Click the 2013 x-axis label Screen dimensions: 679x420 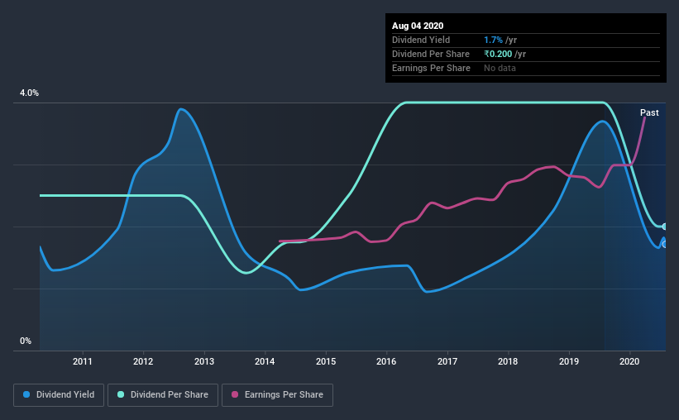tap(204, 361)
